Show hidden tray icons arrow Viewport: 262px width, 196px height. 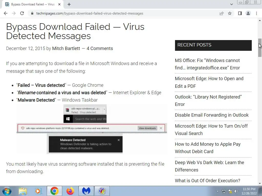(x=217, y=191)
